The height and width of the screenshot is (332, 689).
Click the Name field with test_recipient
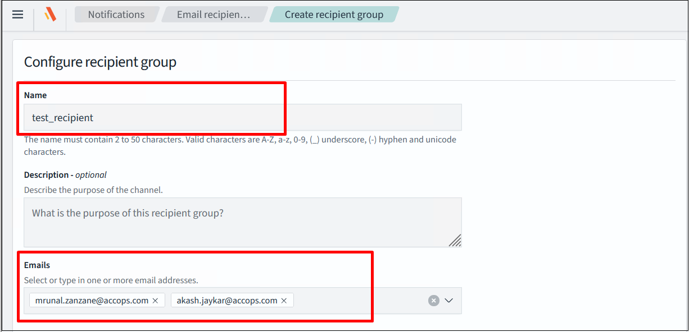[x=242, y=118]
